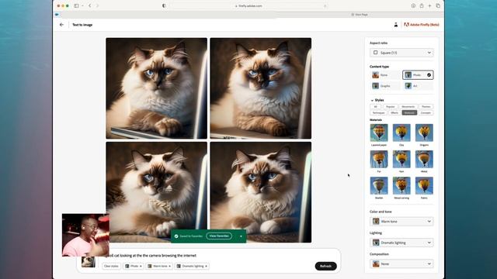Choose None content type
The width and height of the screenshot is (497, 279).
(x=385, y=75)
